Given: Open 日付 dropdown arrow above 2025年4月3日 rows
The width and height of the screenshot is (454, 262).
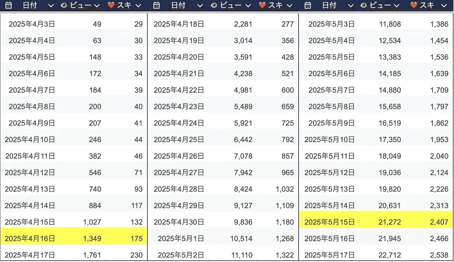Looking at the screenshot, I should [51, 6].
